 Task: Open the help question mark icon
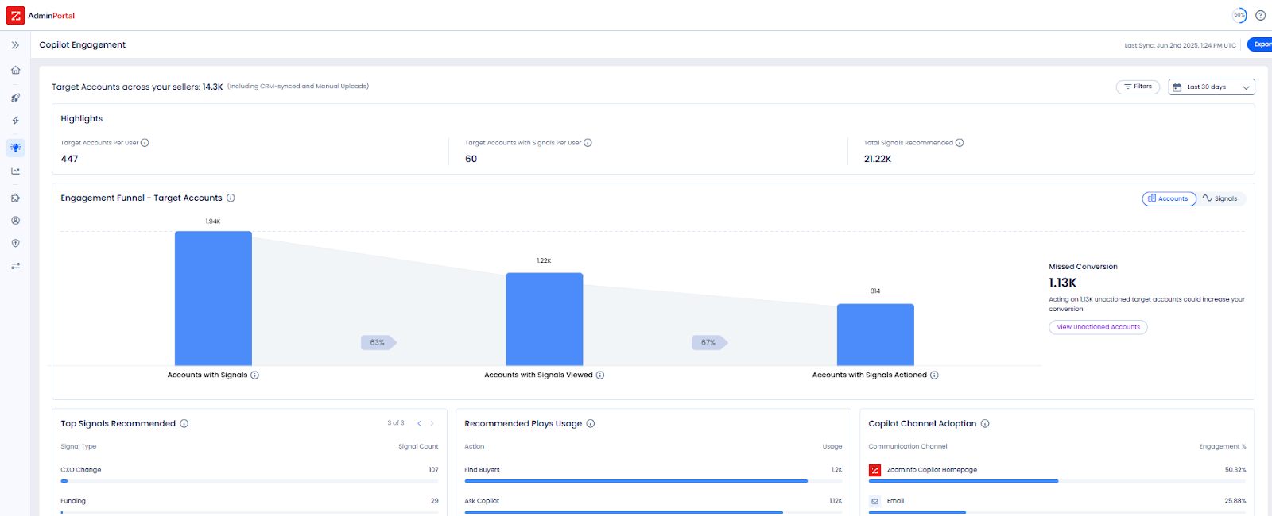1260,15
